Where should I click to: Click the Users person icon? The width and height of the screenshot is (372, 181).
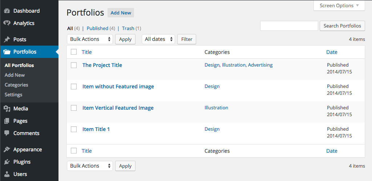(x=7, y=174)
